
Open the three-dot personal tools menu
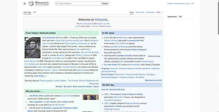[x=192, y=4]
